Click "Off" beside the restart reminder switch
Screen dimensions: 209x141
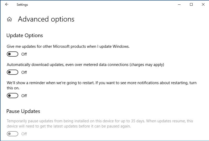[24, 96]
